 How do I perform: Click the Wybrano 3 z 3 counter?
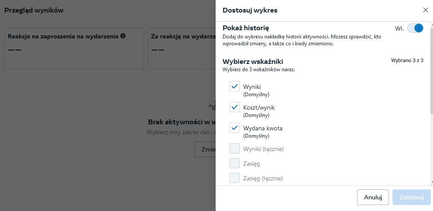(407, 60)
